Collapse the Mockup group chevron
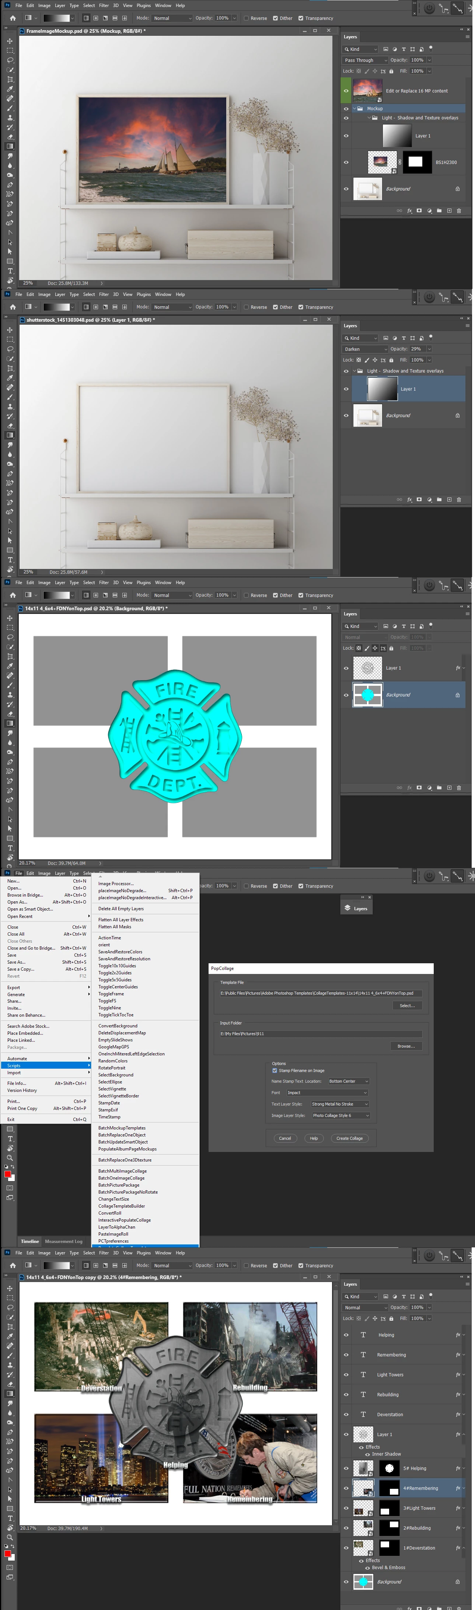Viewport: 475px width, 1610px height. pyautogui.click(x=354, y=109)
